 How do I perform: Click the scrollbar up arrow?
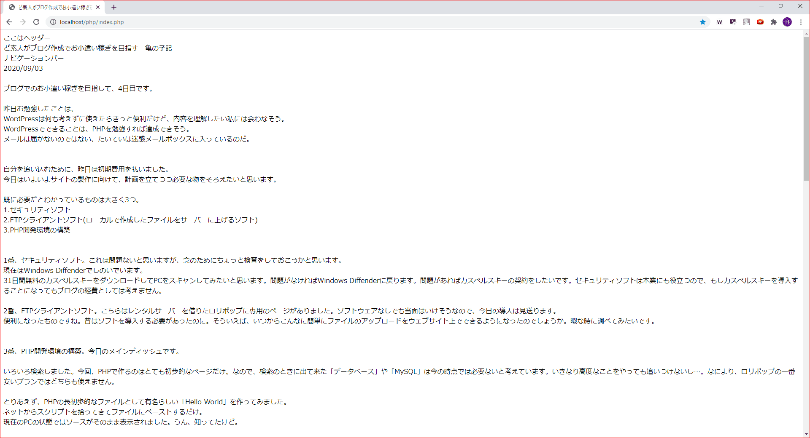(x=806, y=34)
